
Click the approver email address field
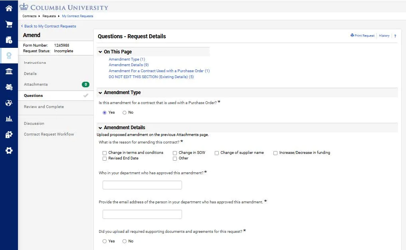pyautogui.click(x=142, y=215)
